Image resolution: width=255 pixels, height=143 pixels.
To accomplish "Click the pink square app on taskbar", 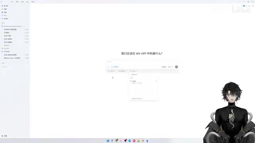I will 134,141.
